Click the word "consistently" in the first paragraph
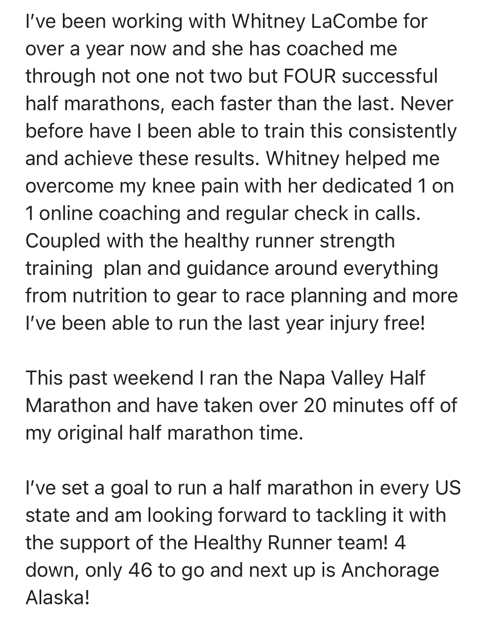Viewport: 487px width, 620px height. point(403,131)
